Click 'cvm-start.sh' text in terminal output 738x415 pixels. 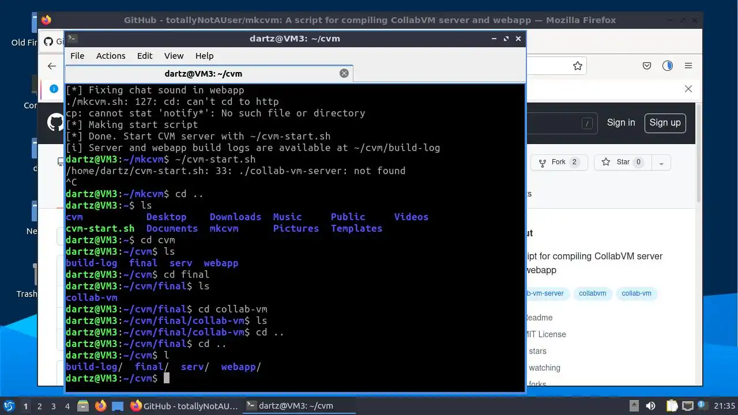(x=100, y=228)
